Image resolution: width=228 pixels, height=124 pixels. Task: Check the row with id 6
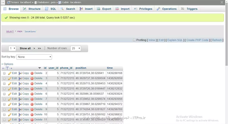[4, 94]
